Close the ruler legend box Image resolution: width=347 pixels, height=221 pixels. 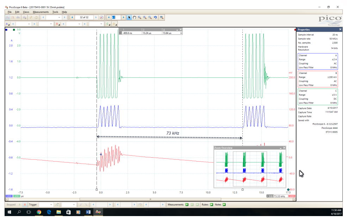pyautogui.click(x=181, y=30)
